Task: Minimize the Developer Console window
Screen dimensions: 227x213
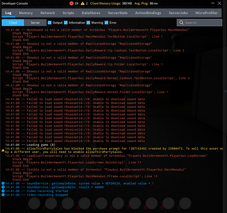Action: [x=213, y=3]
